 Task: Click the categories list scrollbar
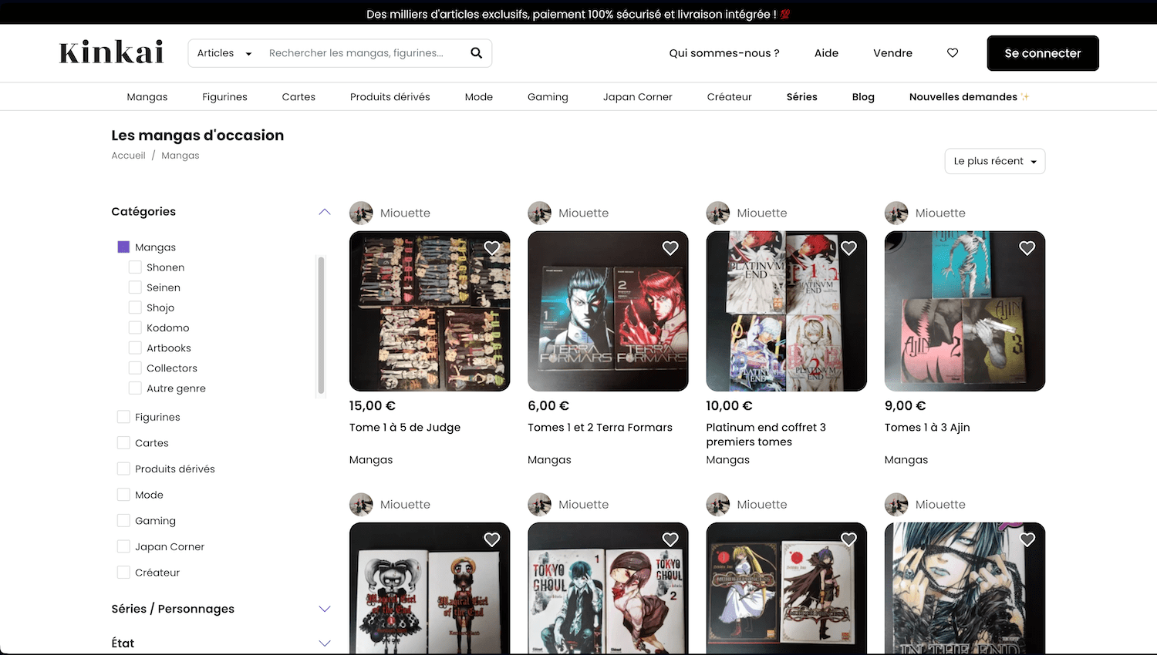pyautogui.click(x=321, y=325)
